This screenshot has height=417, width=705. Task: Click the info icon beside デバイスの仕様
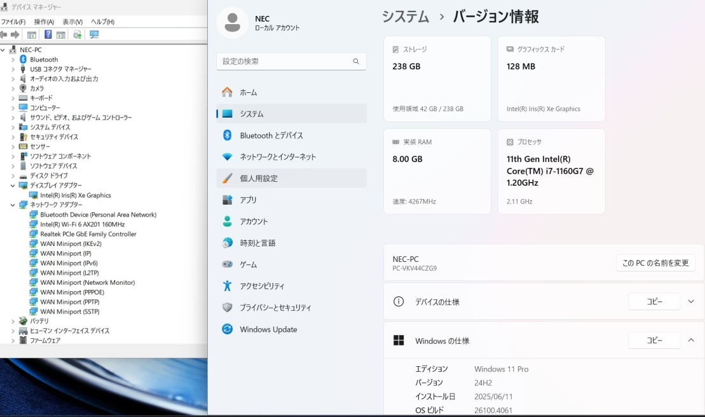click(x=399, y=301)
